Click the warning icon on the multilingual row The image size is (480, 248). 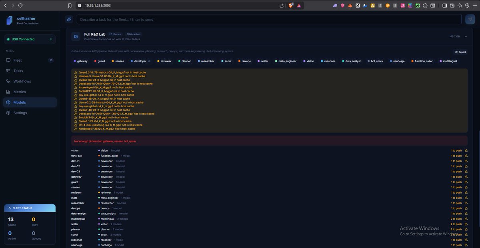pos(466,219)
